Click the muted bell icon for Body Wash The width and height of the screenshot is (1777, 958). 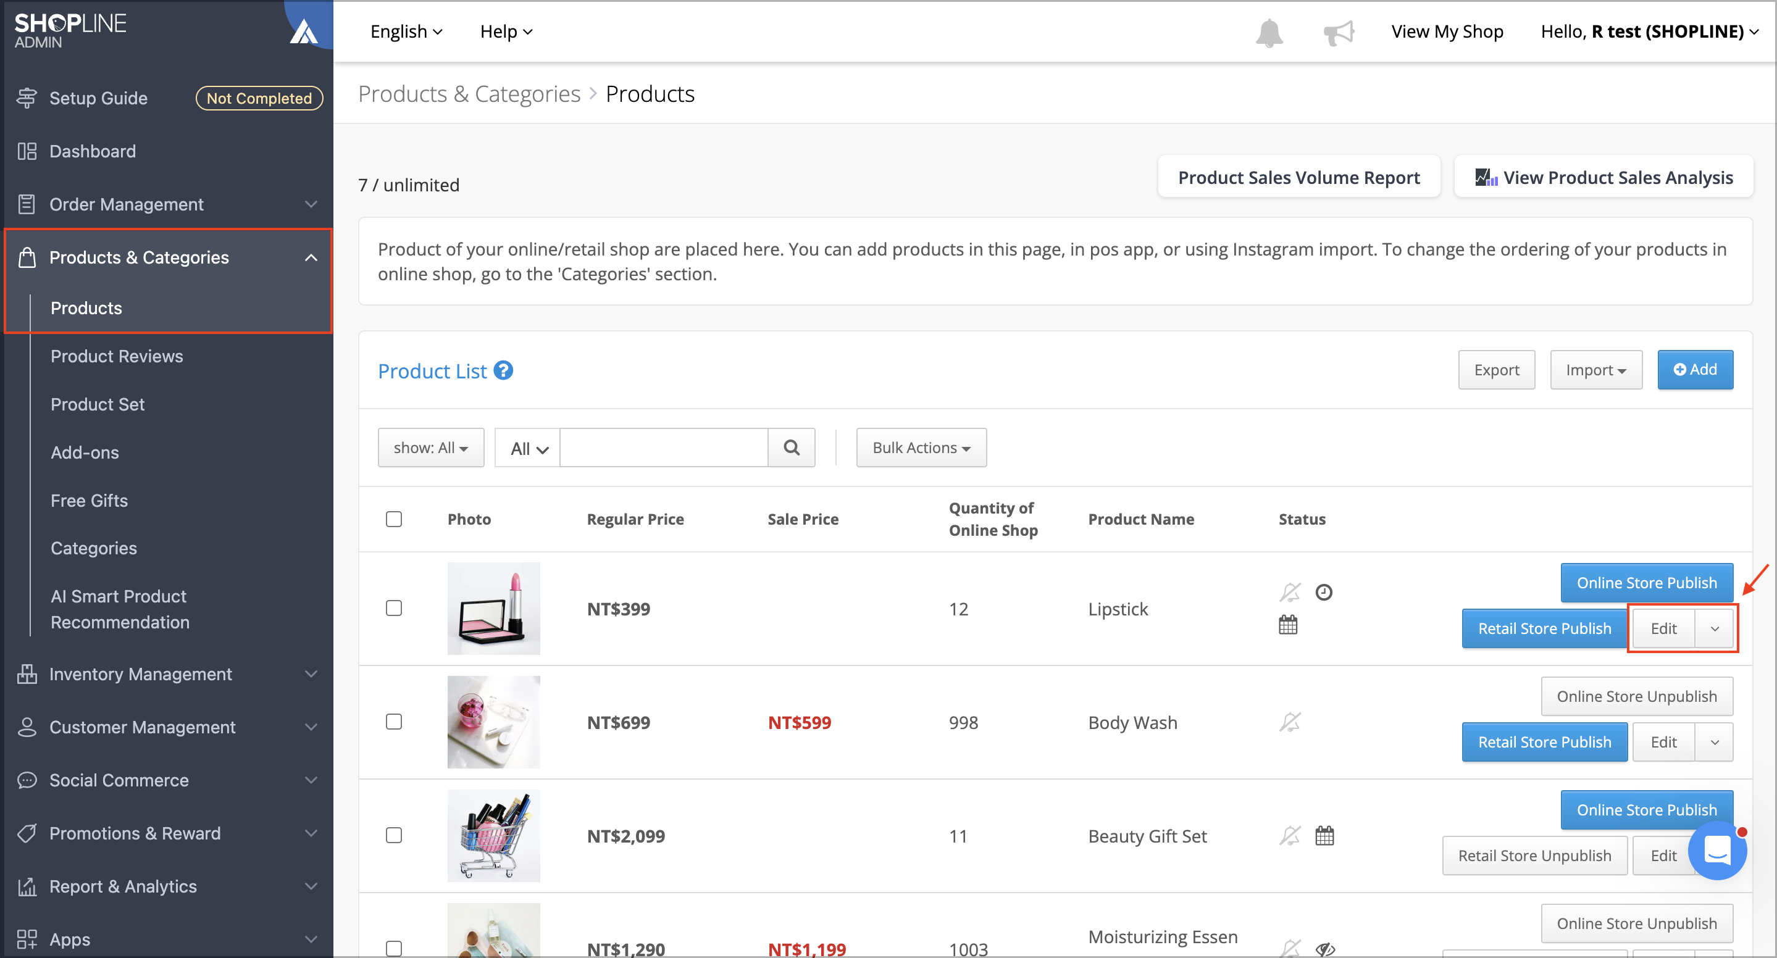point(1289,722)
